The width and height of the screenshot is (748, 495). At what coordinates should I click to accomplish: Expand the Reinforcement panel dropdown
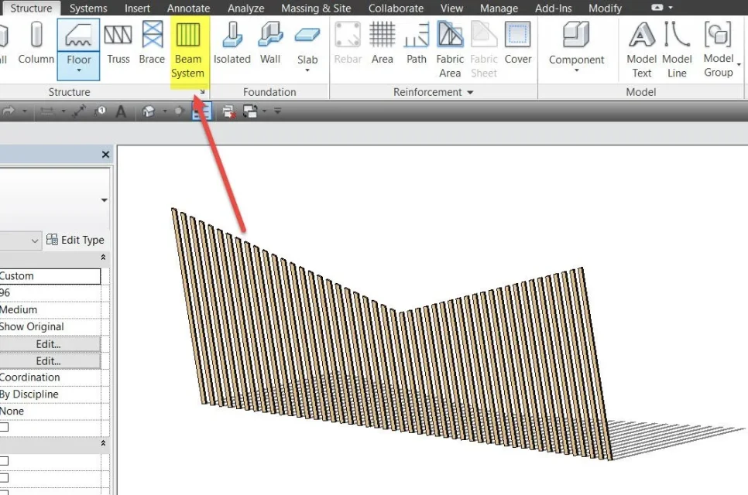point(470,92)
